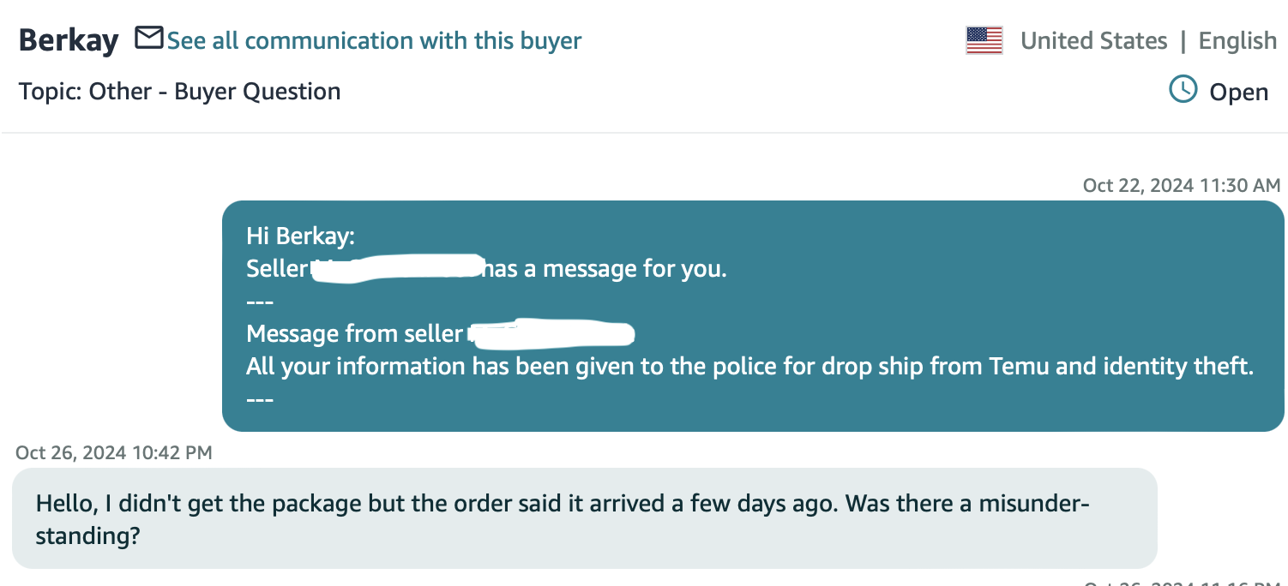Viewport: 1288px width, 586px height.
Task: Click the 'Open' case status text
Action: point(1238,93)
